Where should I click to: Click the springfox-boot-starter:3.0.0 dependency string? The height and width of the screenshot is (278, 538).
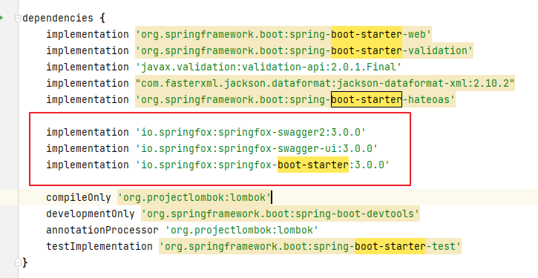263,165
